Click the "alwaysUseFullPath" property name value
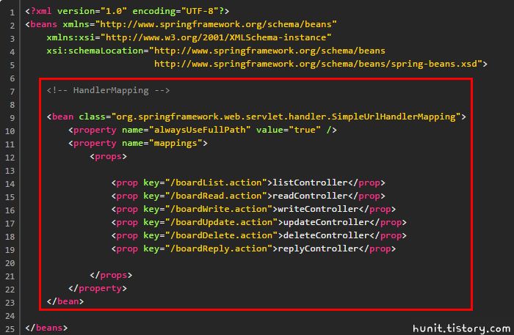The height and width of the screenshot is (335, 514). tap(200, 130)
